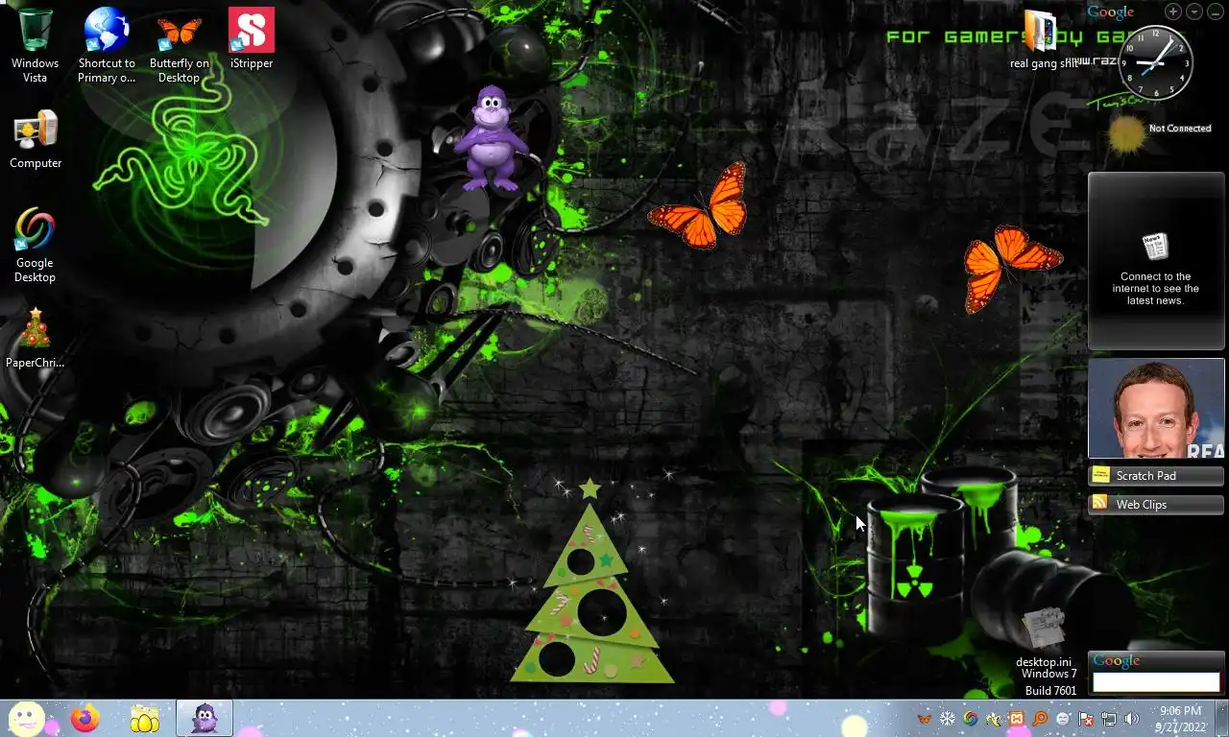1229x737 pixels.
Task: Click the Google logo atop the sidebar
Action: pyautogui.click(x=1111, y=12)
